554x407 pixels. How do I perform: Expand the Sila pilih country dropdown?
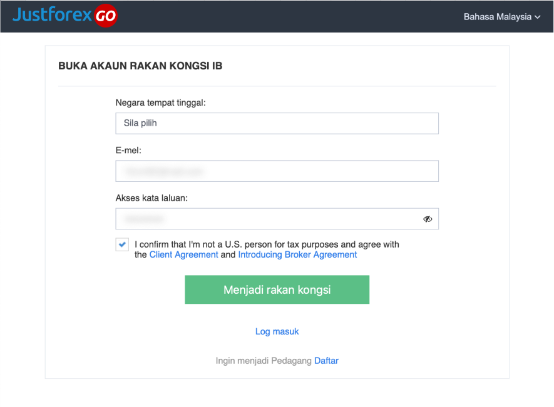click(x=277, y=123)
